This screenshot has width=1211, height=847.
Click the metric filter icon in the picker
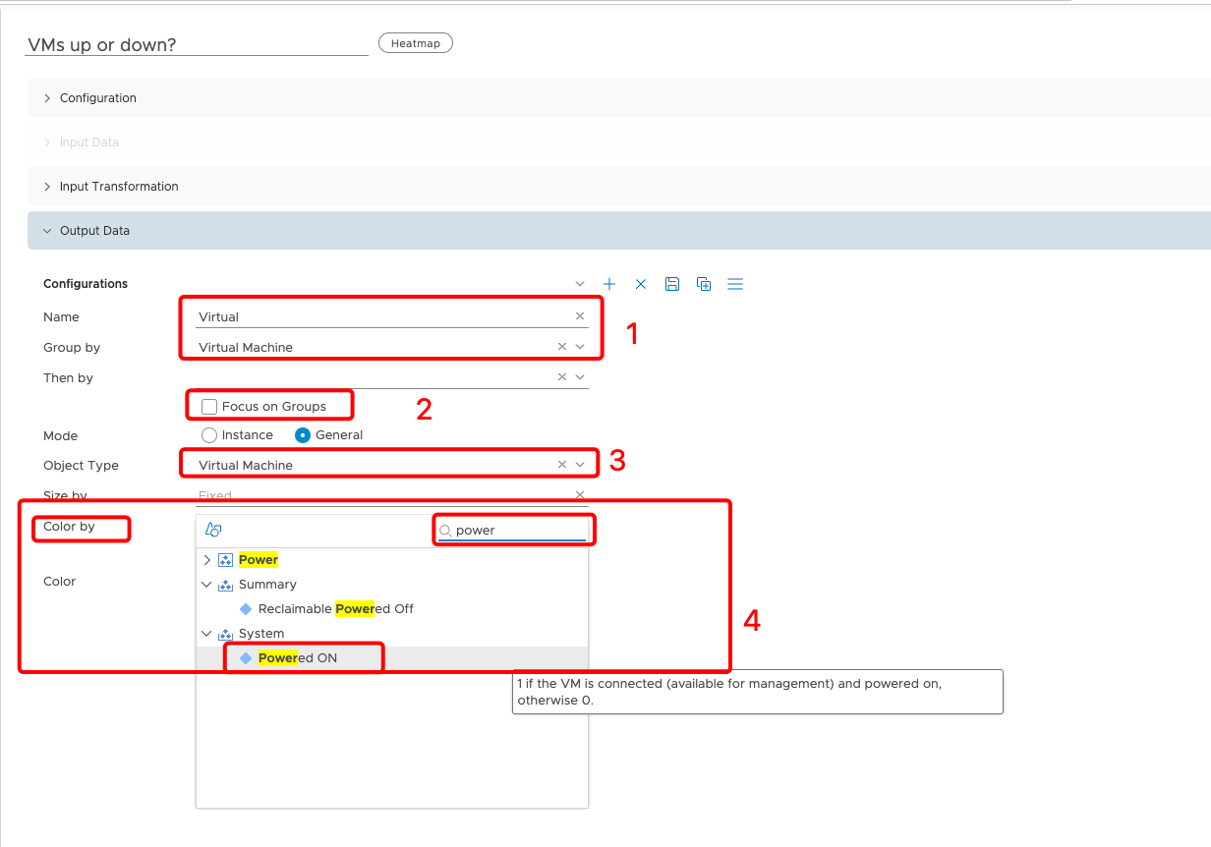(212, 529)
